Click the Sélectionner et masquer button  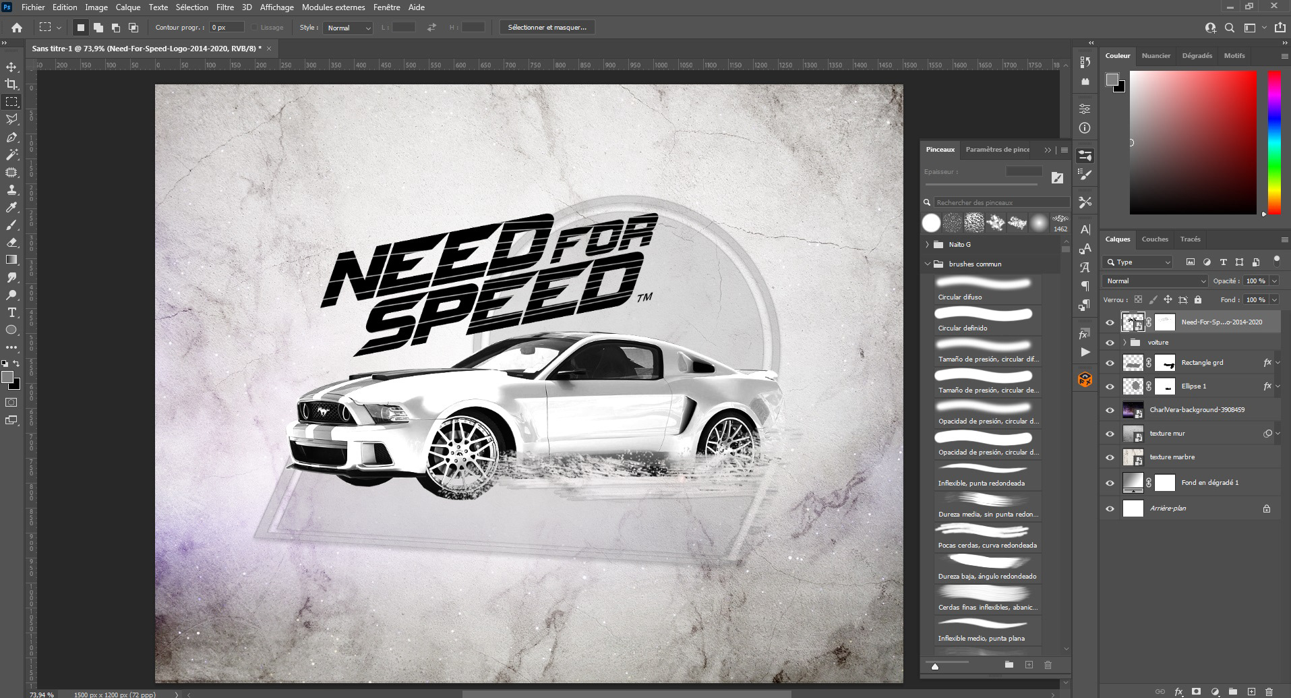coord(547,28)
